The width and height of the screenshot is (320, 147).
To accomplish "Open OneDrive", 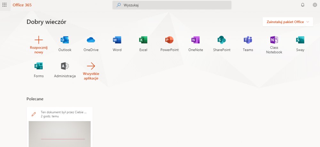I will click(91, 40).
